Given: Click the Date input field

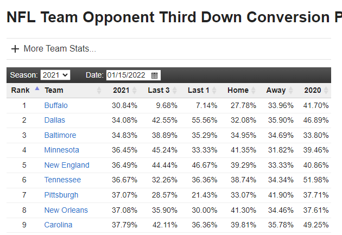Looking at the screenshot, I should pos(127,75).
